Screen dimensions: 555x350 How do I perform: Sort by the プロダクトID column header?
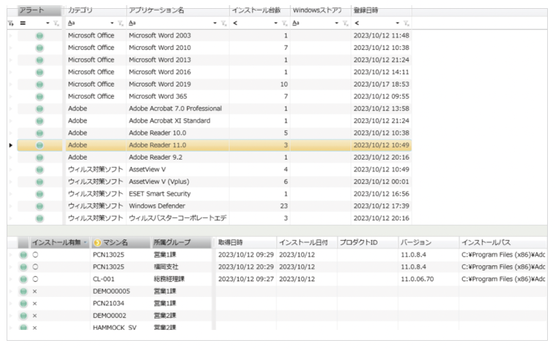(368, 243)
